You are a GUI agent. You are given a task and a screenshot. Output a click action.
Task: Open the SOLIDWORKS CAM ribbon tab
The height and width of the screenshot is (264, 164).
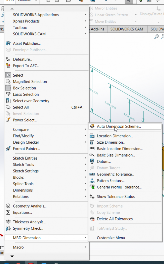pos(127,29)
